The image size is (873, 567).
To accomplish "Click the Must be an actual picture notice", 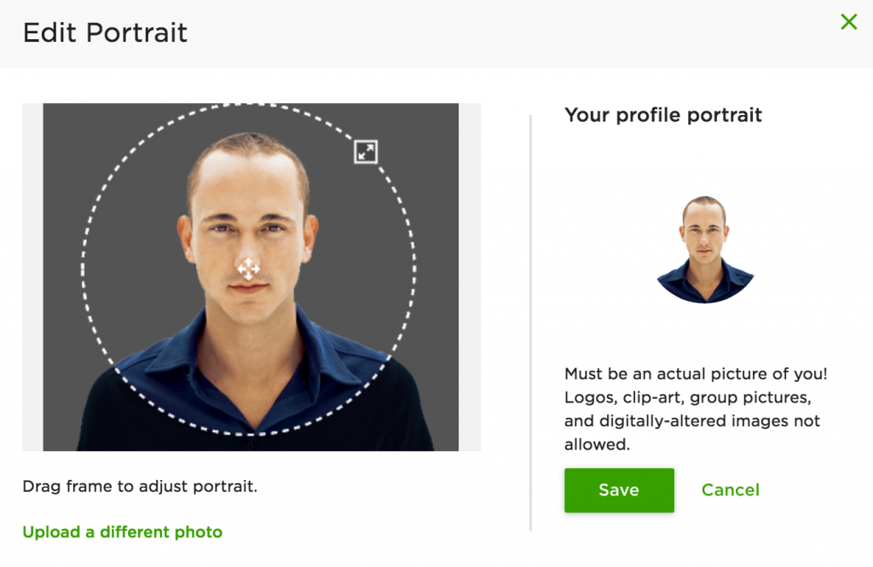I will click(x=696, y=409).
